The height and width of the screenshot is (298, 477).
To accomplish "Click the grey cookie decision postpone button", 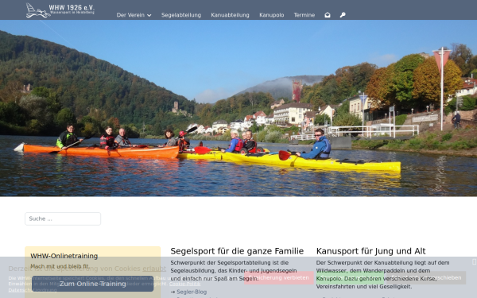I will (426, 277).
